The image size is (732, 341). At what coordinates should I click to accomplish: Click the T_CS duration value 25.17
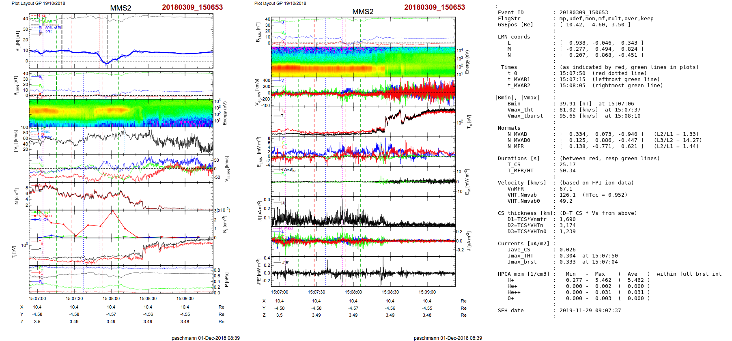coord(567,165)
